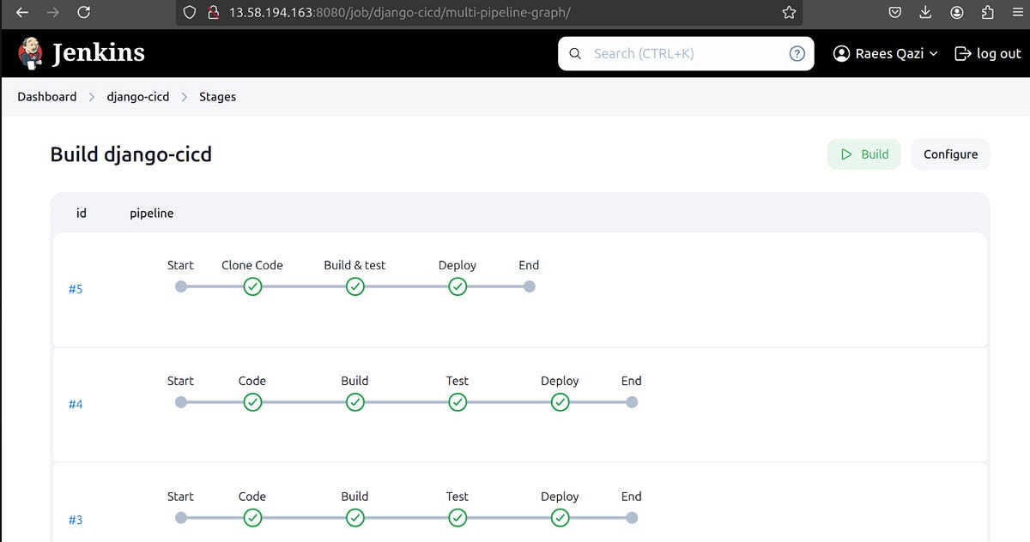Click the Test stage checkmark in build #3
Viewport: 1030px width, 542px height.
457,518
